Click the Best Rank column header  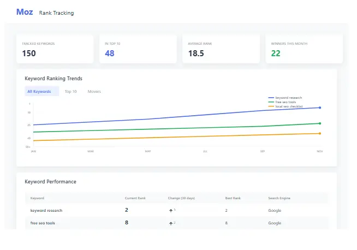point(233,198)
